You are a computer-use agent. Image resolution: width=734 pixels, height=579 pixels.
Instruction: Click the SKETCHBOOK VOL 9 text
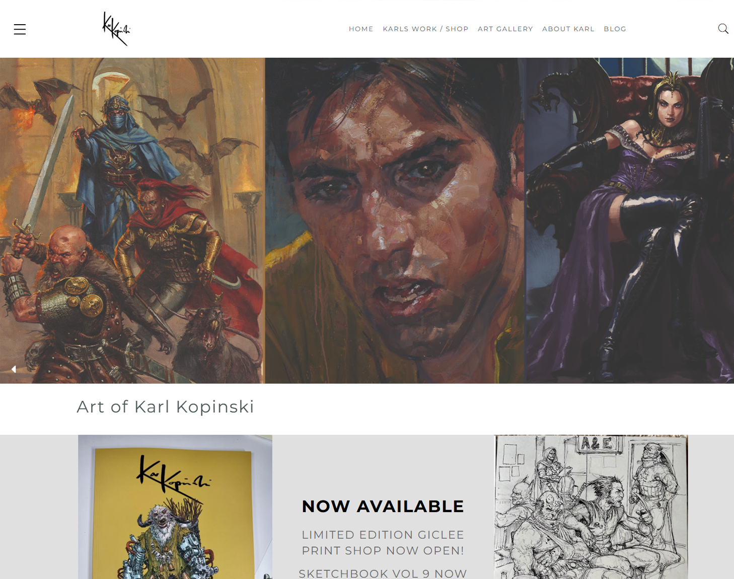[383, 573]
